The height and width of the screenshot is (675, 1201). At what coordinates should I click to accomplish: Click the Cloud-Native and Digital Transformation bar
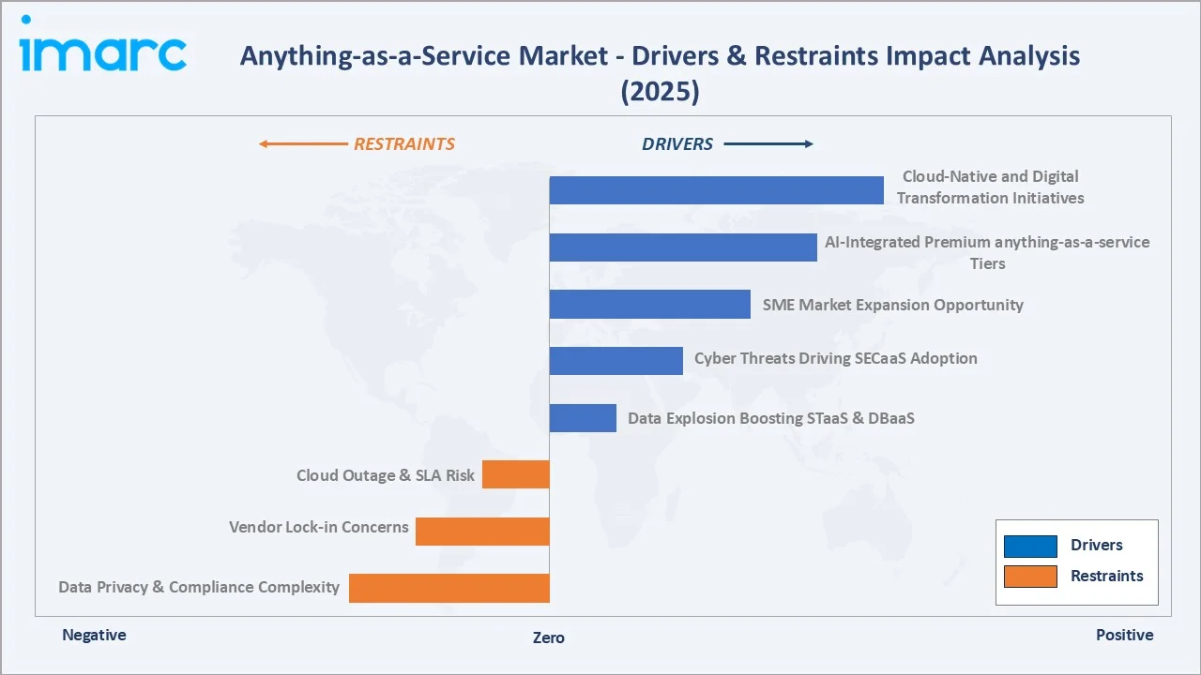click(716, 190)
